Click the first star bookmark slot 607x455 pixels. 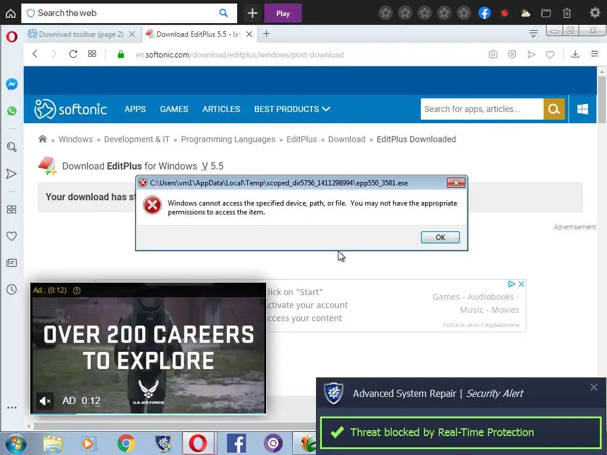point(385,13)
